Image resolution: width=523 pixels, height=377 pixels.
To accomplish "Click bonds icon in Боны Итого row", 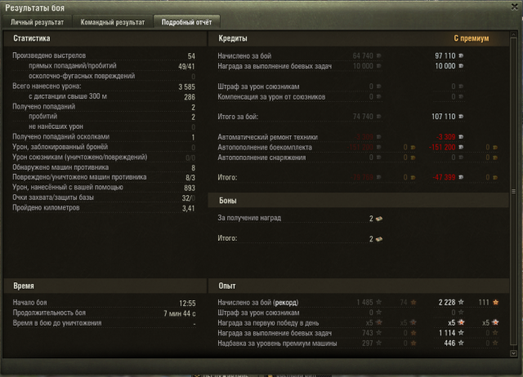I will [379, 239].
